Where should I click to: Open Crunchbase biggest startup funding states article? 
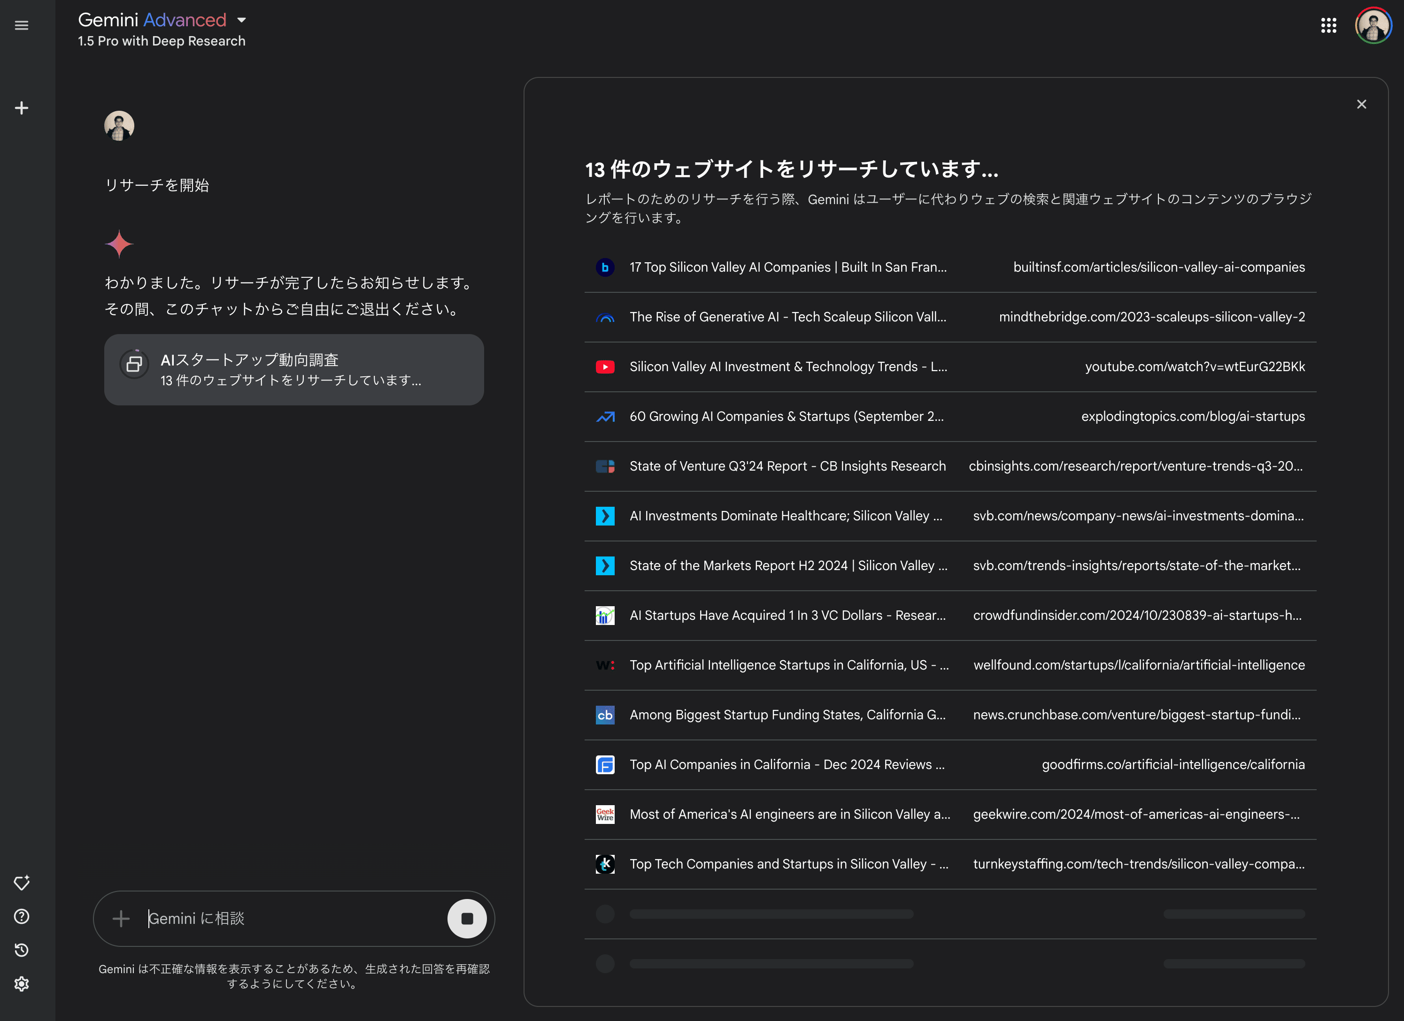pyautogui.click(x=787, y=715)
